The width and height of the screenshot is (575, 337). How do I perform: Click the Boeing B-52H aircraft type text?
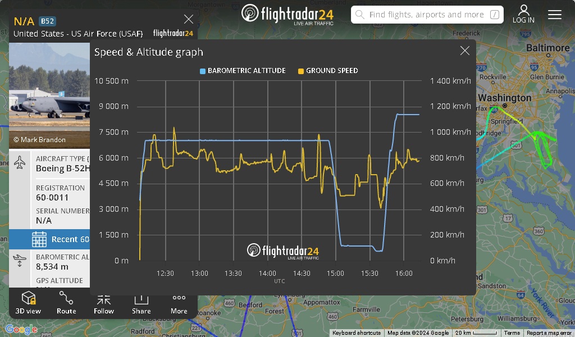point(63,168)
